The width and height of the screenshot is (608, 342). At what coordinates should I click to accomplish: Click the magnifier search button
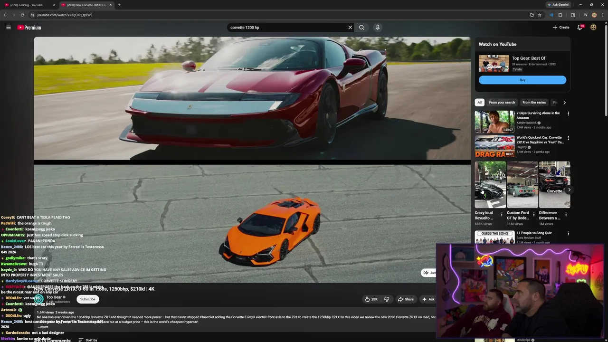point(361,28)
